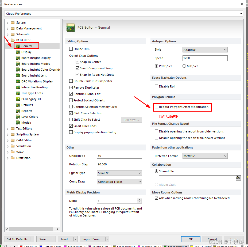This screenshot has height=247, width=248.
Task: Click the Draftsman folder icon
Action: click(x=13, y=158)
